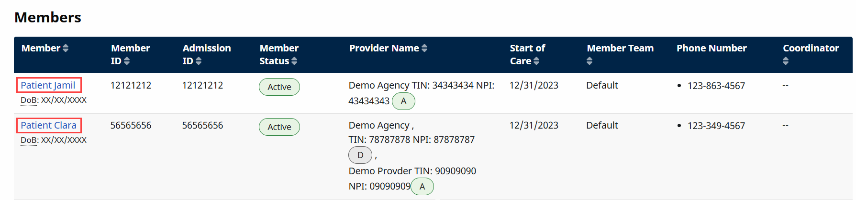Screen dimensions: 856x200
Task: Click the A badge beside NPI 43434343
Action: pos(403,101)
